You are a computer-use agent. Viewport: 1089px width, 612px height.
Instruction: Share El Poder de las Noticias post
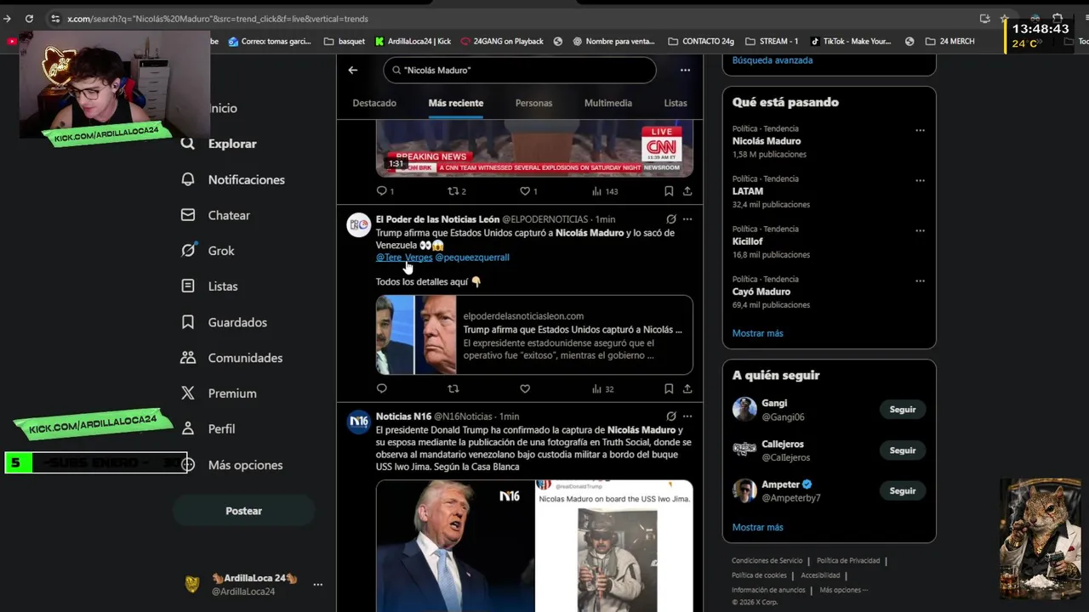coord(687,388)
